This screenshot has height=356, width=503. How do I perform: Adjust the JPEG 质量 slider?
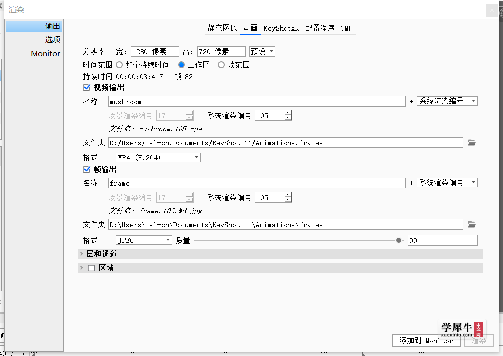[x=399, y=240]
